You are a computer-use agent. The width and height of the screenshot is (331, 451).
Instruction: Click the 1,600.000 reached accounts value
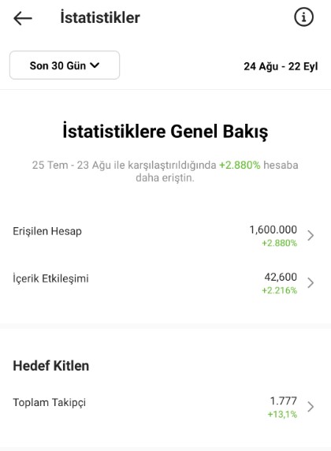coord(273,229)
